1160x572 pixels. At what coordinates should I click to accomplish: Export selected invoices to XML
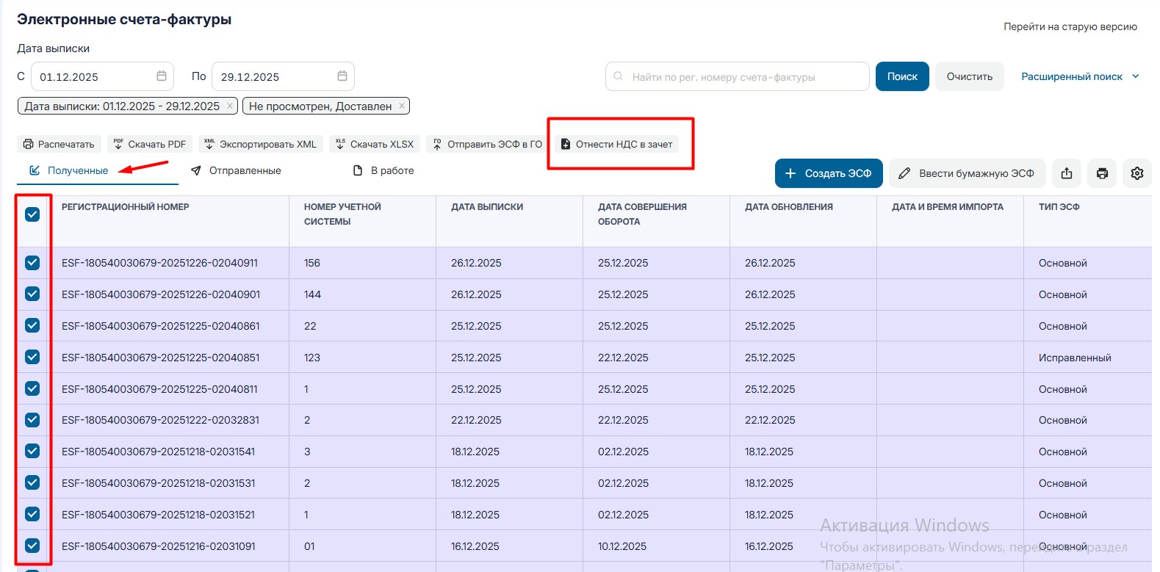coord(261,144)
